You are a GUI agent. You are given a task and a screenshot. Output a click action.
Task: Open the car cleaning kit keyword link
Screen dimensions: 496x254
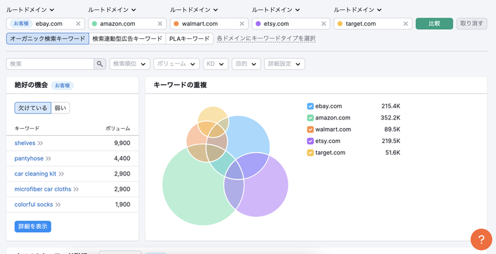pos(36,174)
